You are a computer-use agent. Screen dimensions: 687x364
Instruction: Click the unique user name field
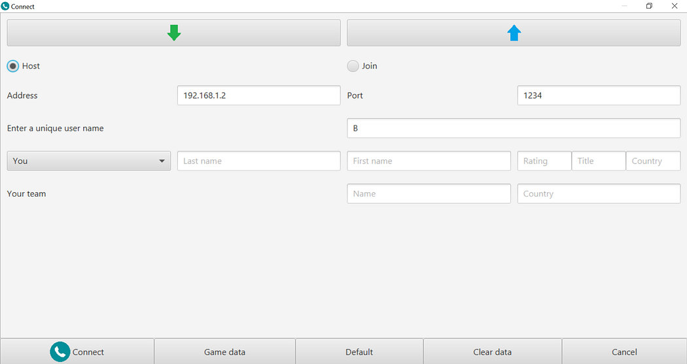[x=514, y=128]
